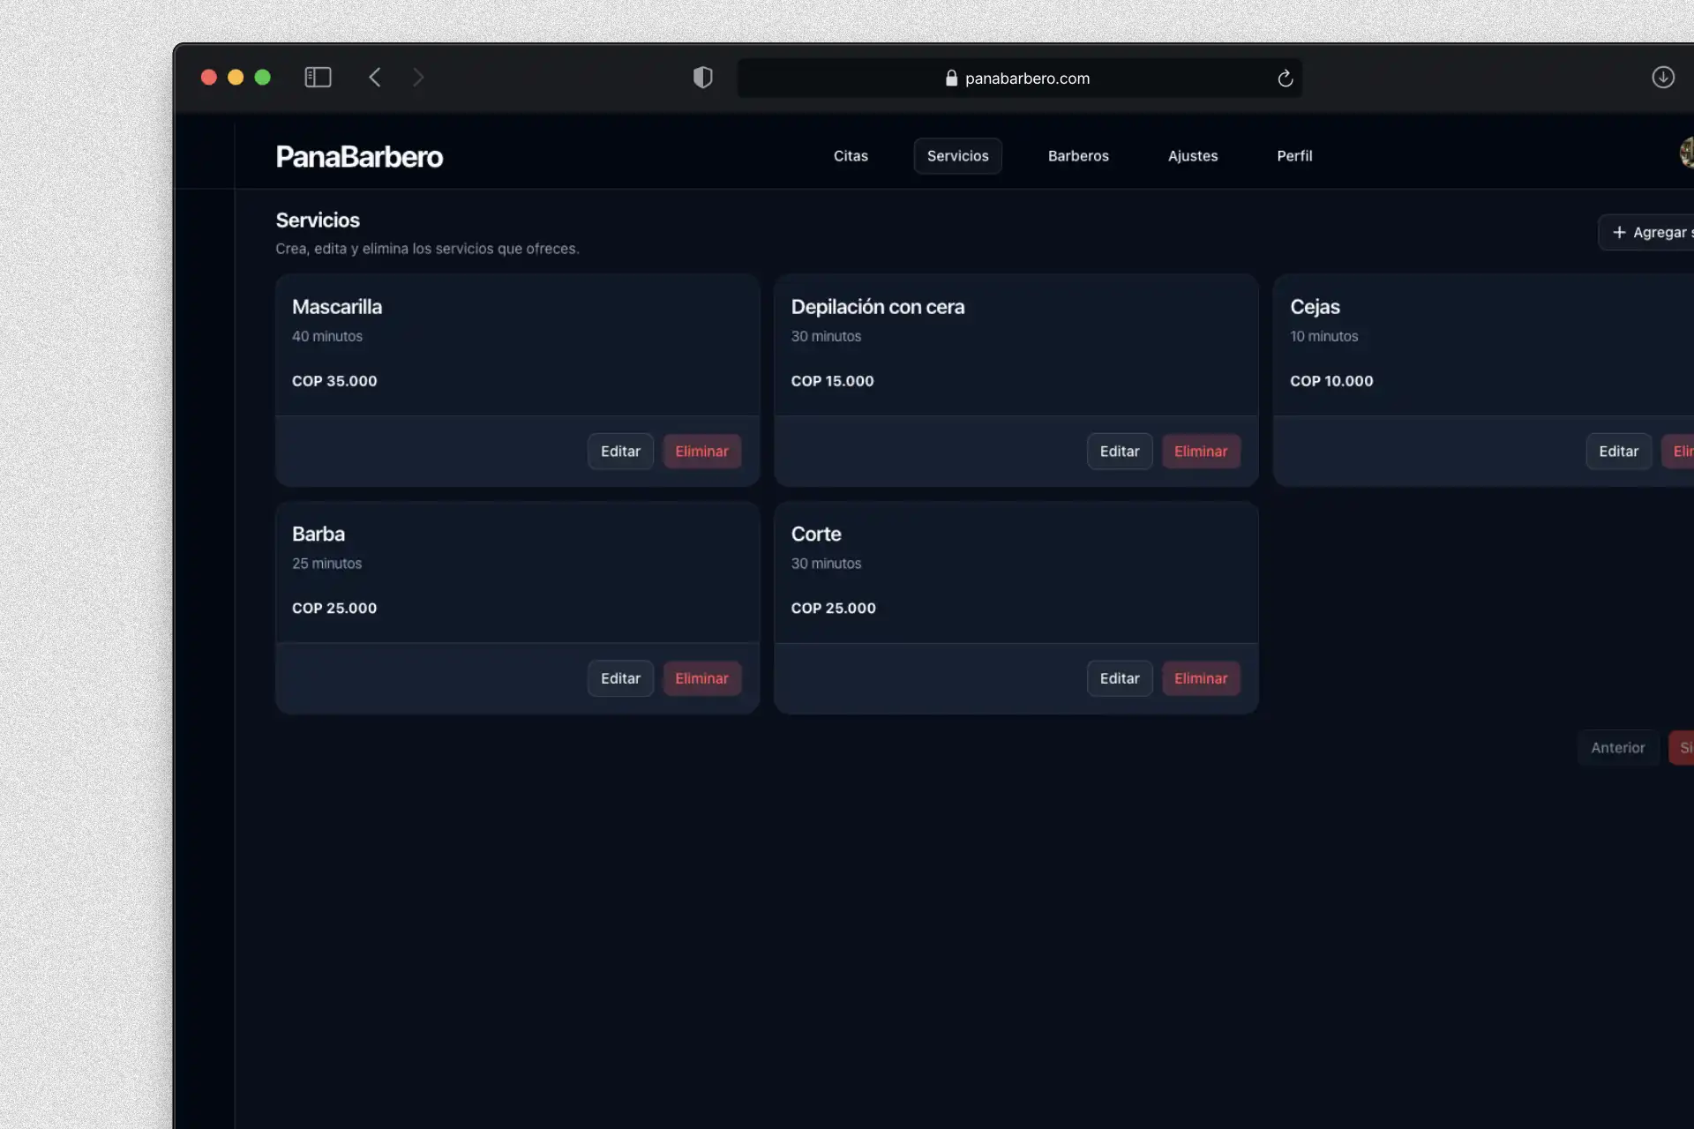Open the browser downloads icon
The height and width of the screenshot is (1129, 1694).
1663,78
